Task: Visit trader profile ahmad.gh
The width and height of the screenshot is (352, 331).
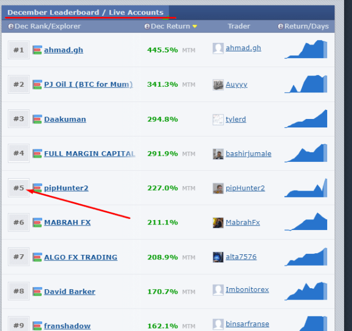Action: (243, 48)
